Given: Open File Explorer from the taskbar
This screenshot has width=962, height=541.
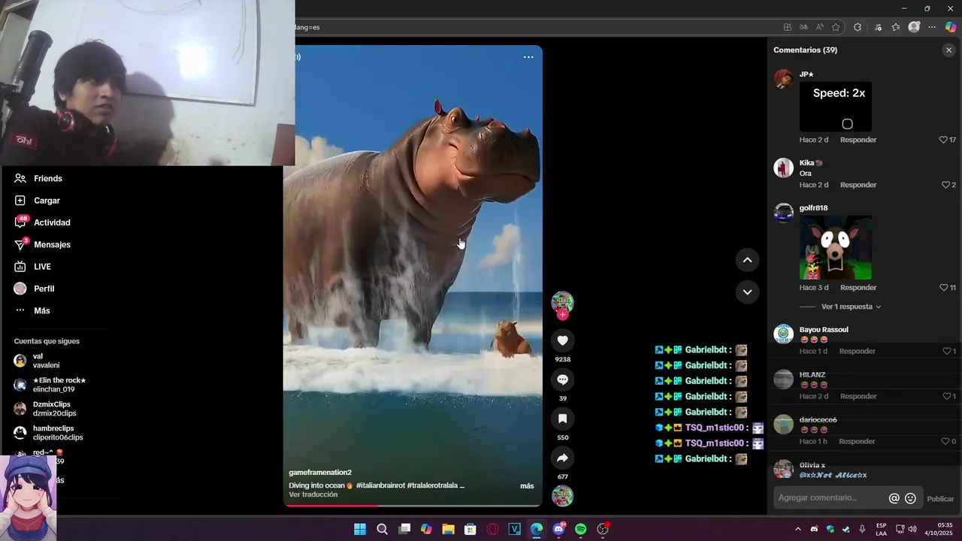Looking at the screenshot, I should [x=448, y=529].
